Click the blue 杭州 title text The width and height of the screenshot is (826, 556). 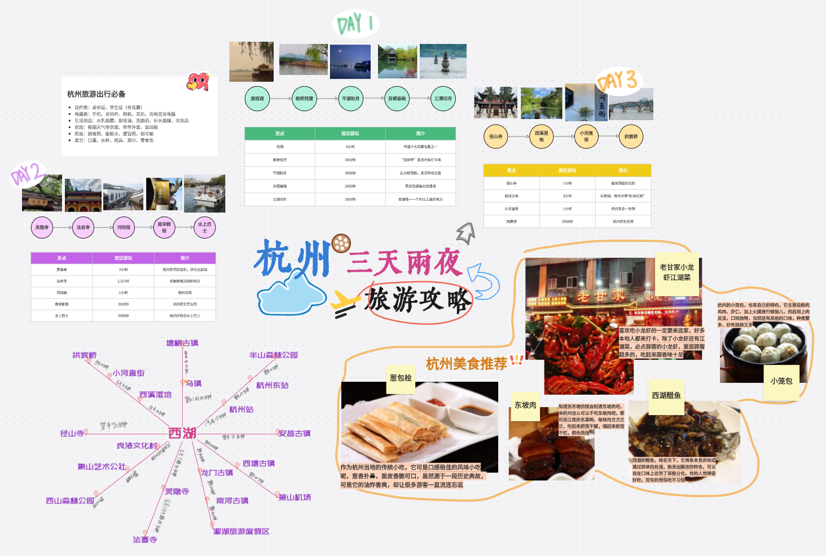292,258
